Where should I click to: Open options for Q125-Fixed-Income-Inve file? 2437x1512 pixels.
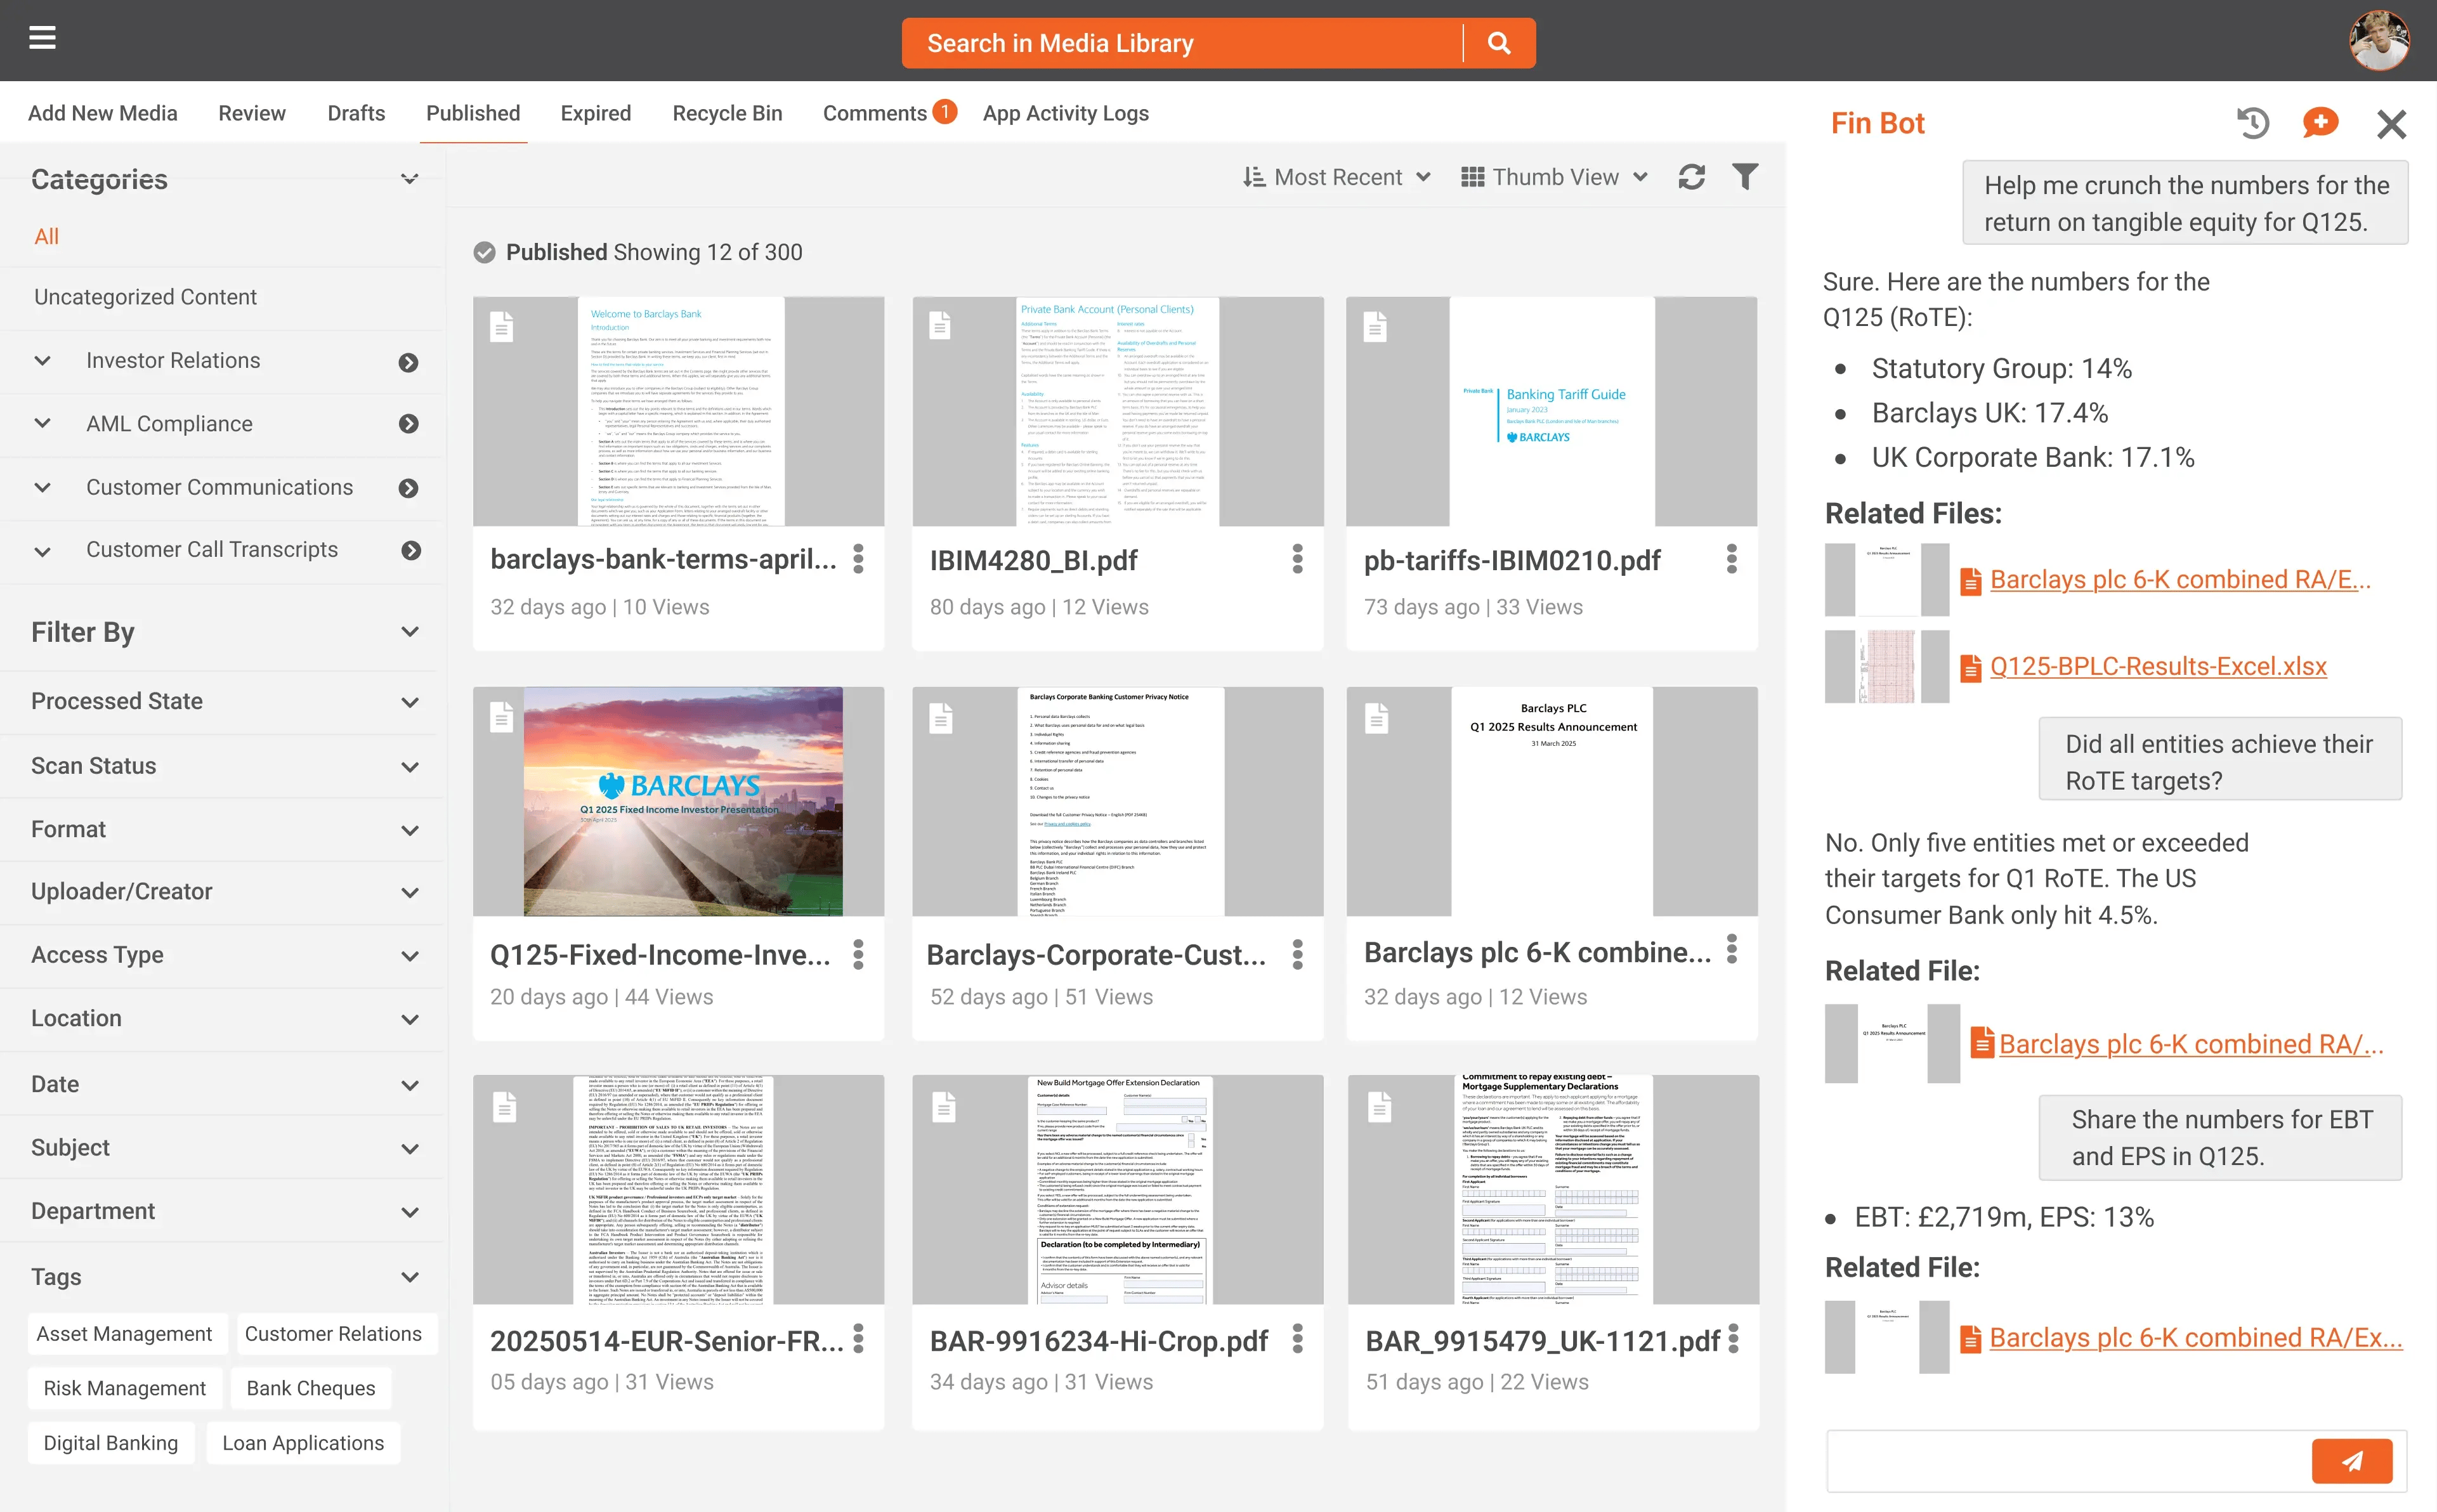pos(858,954)
